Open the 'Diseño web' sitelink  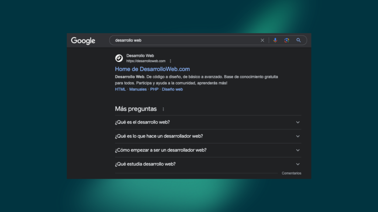click(172, 89)
